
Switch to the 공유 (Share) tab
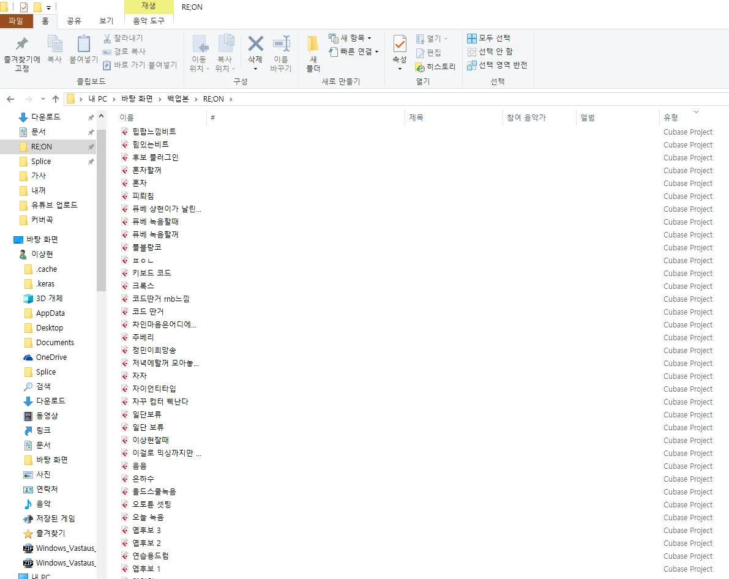pos(74,21)
